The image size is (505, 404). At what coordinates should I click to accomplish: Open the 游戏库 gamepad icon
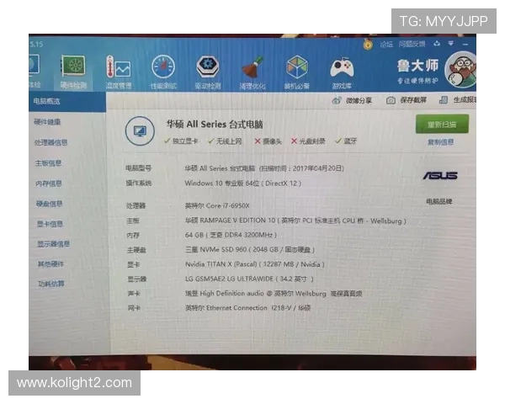click(342, 72)
